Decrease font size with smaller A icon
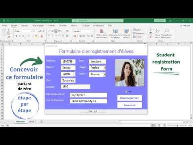 click(x=44, y=31)
